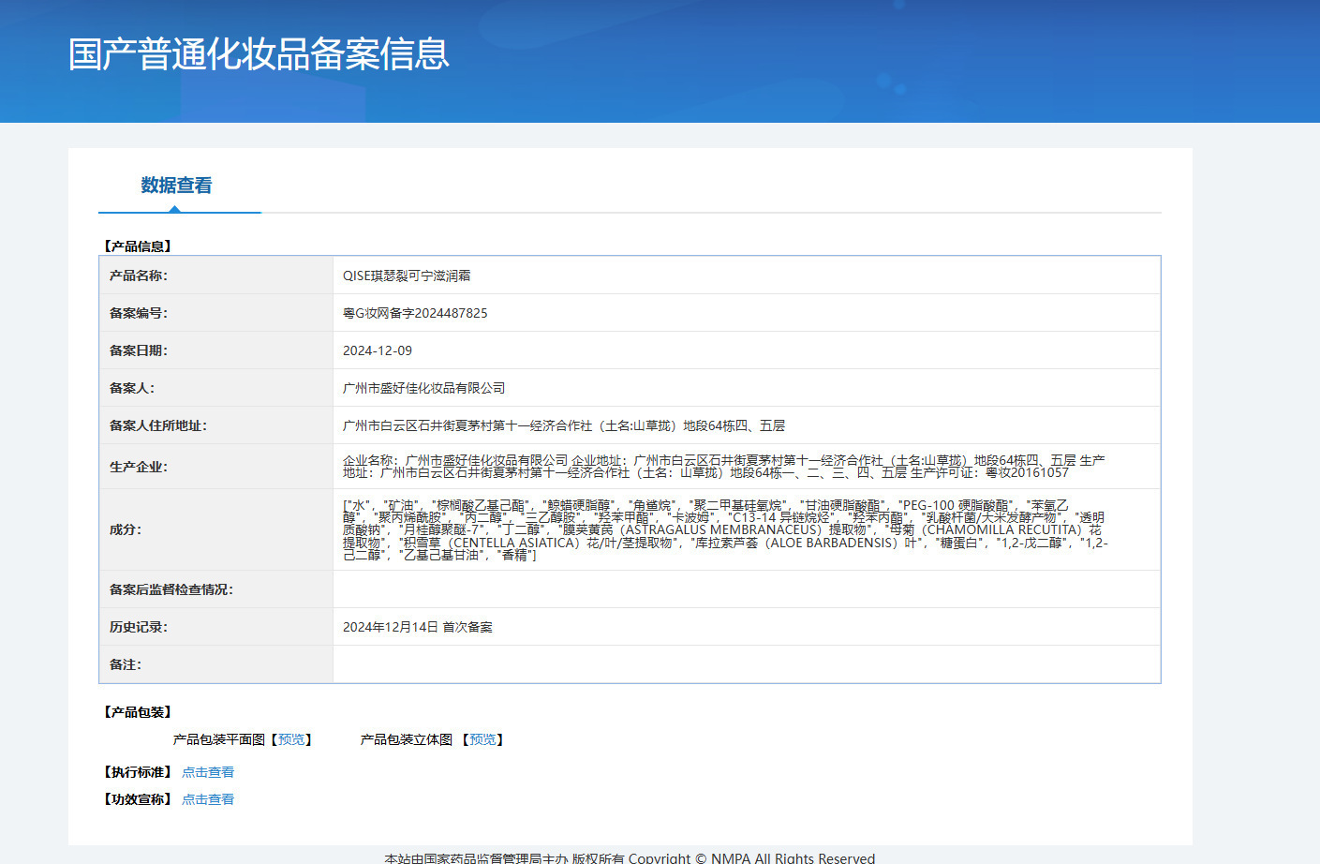Click the page title 国产普通化妆品备案信息
This screenshot has height=864, width=1320.
pyautogui.click(x=259, y=54)
